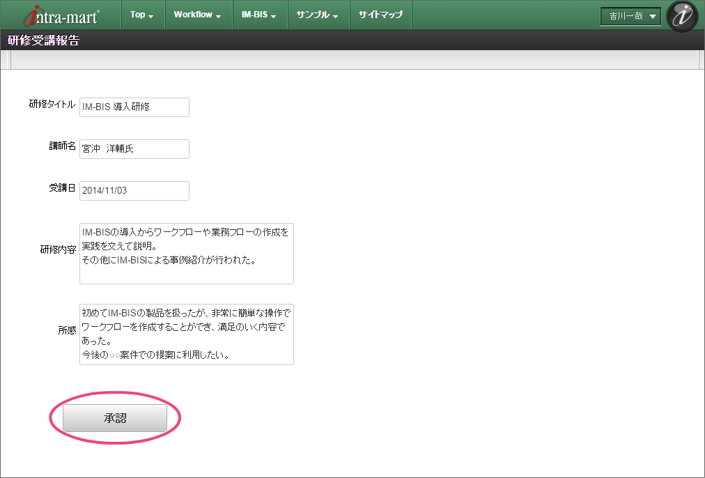
Task: Focus the 講師名 text field
Action: 134,149
